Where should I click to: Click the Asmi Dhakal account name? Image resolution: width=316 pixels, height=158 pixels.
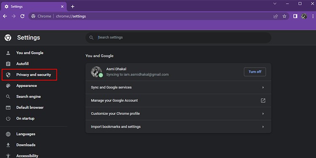tap(116, 69)
